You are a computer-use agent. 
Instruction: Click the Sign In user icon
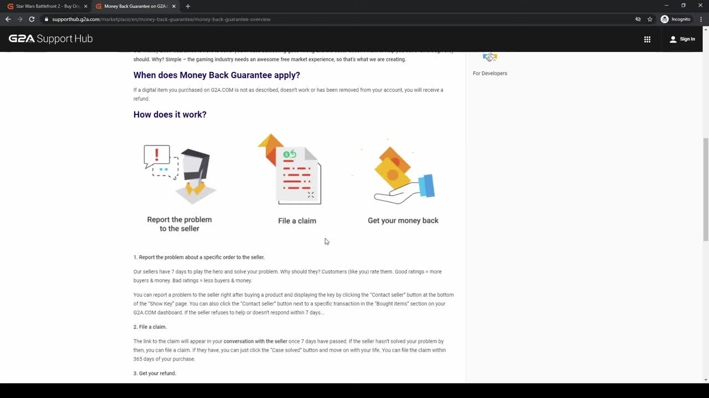click(673, 39)
